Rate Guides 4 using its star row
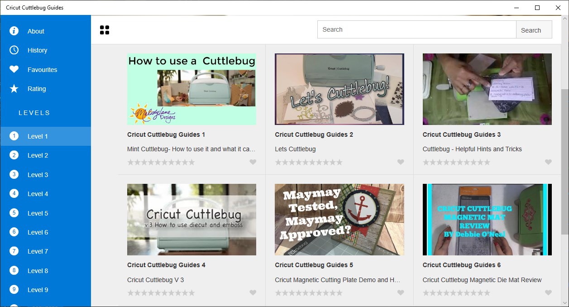Viewport: 569px width, 307px height. coord(161,293)
